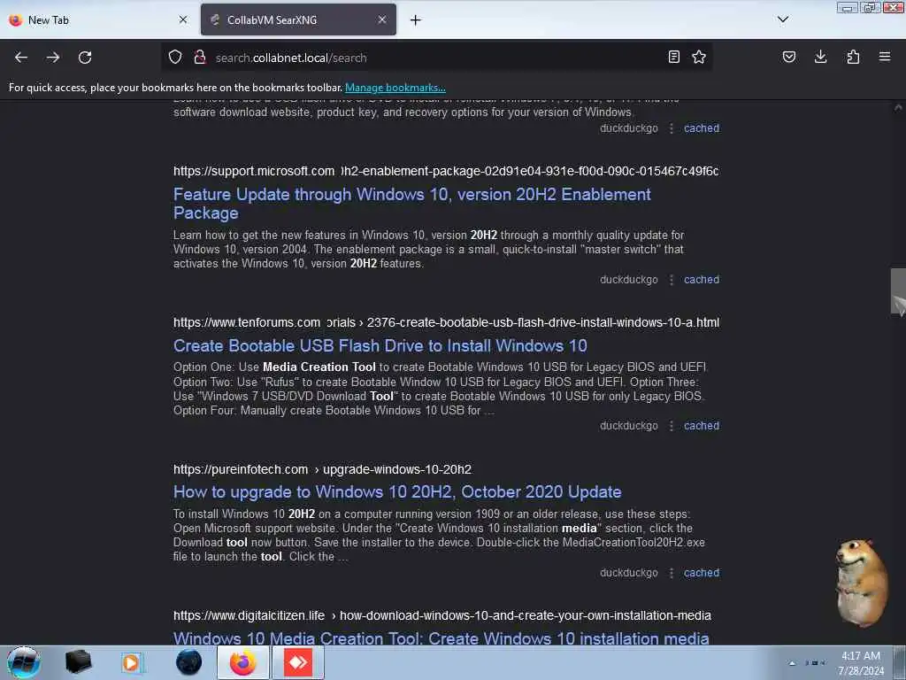Click the scrollbar up arrow

898,107
